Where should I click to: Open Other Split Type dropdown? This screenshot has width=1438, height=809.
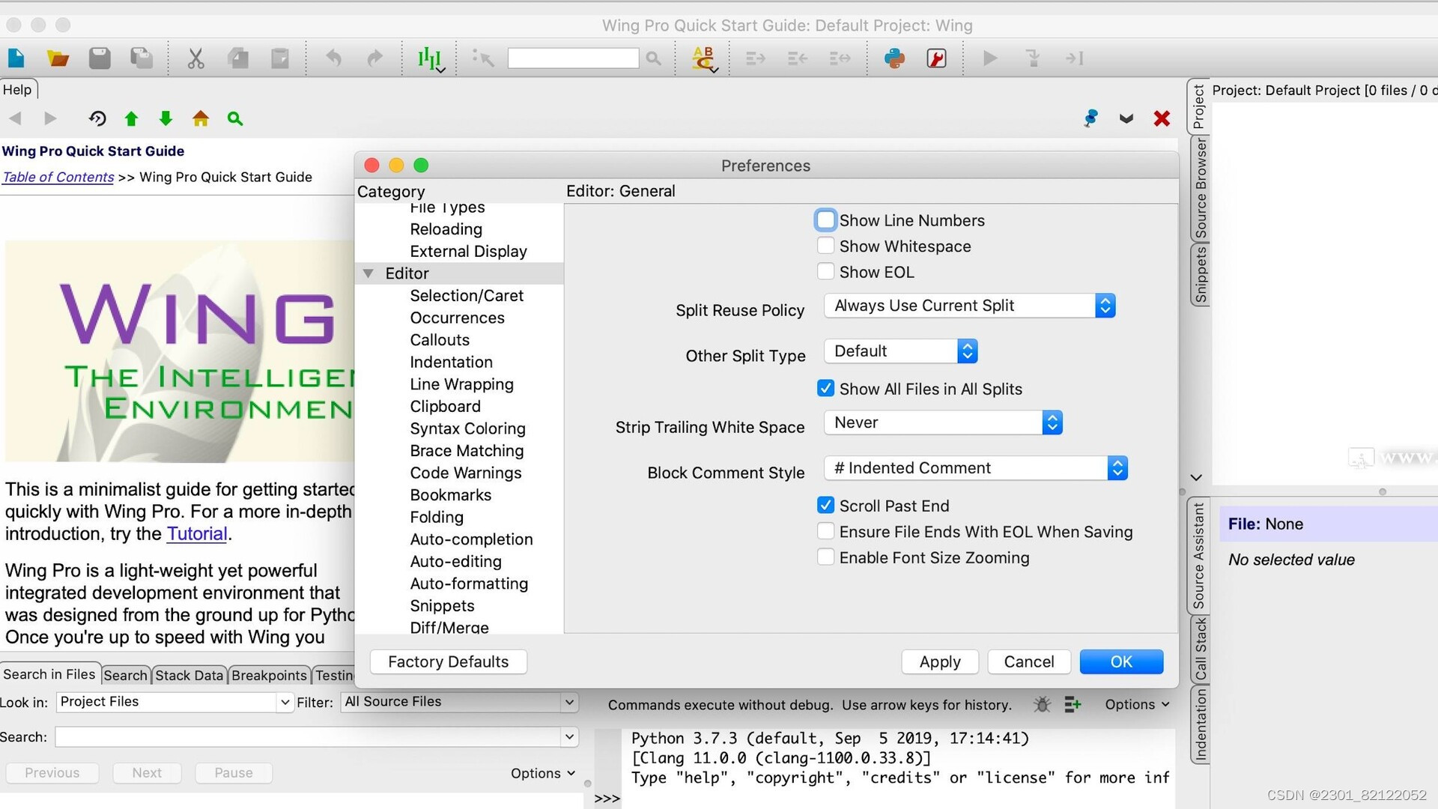click(x=901, y=351)
